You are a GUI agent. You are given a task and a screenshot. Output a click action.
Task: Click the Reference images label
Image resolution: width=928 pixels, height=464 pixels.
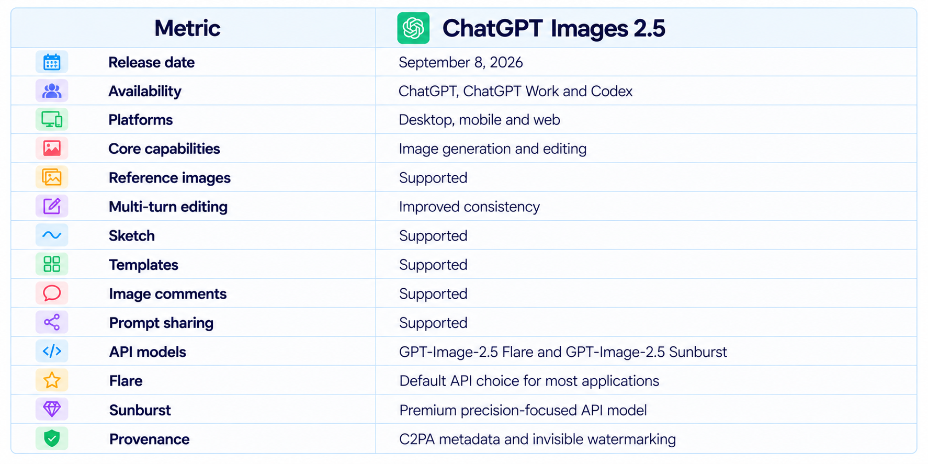click(x=169, y=178)
